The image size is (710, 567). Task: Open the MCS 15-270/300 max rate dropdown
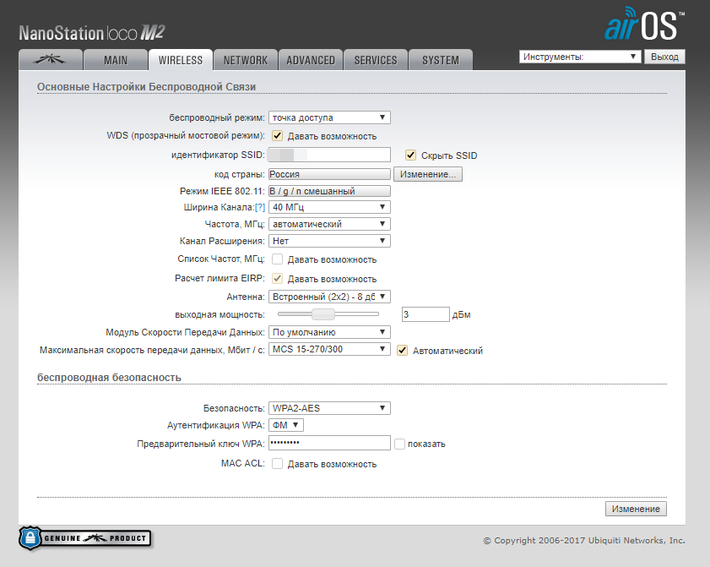point(329,349)
